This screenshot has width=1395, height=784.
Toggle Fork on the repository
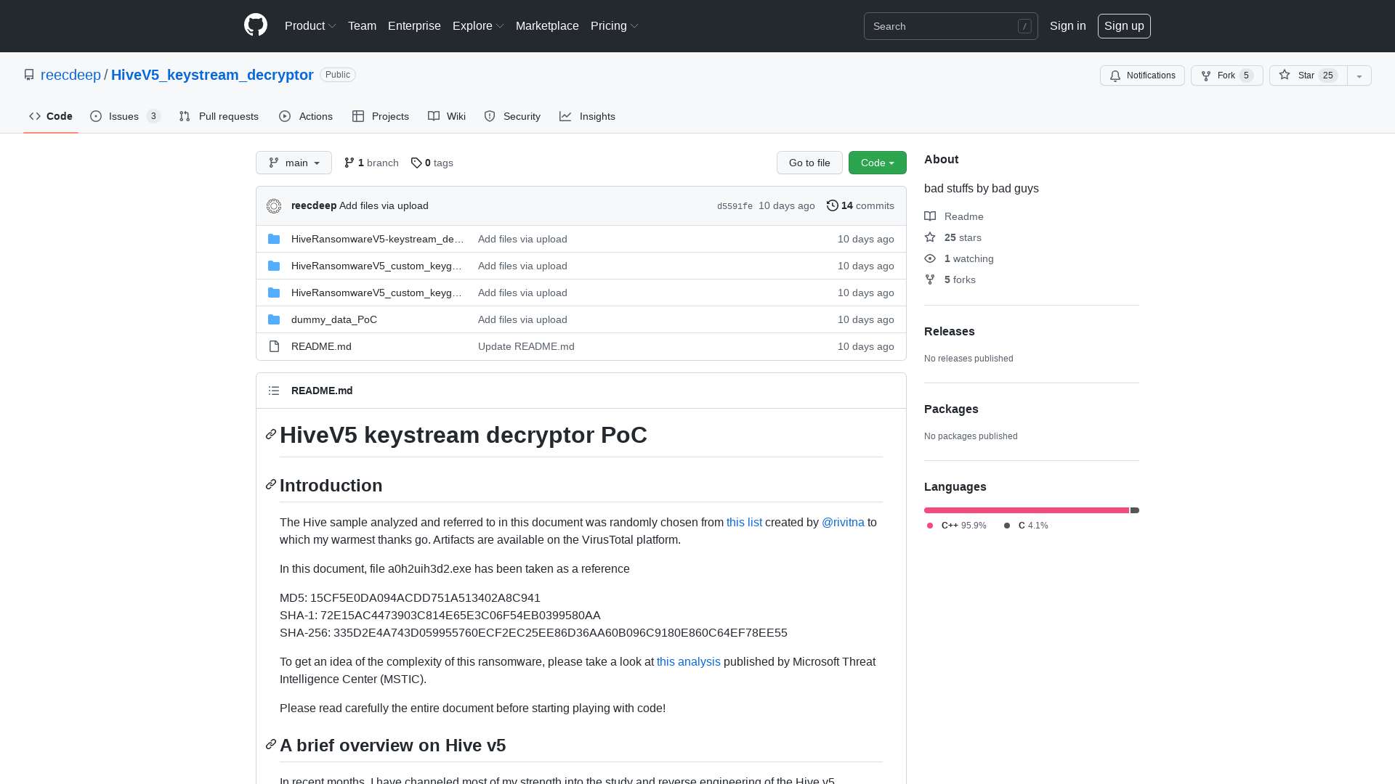[1226, 75]
